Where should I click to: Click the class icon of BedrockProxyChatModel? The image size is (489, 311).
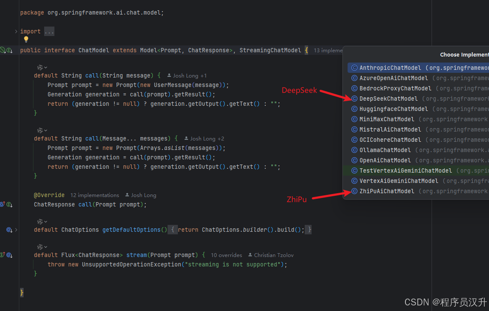click(x=354, y=88)
